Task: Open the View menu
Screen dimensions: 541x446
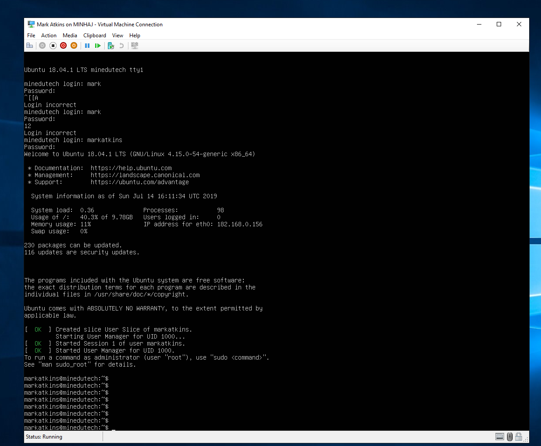Action: point(117,36)
